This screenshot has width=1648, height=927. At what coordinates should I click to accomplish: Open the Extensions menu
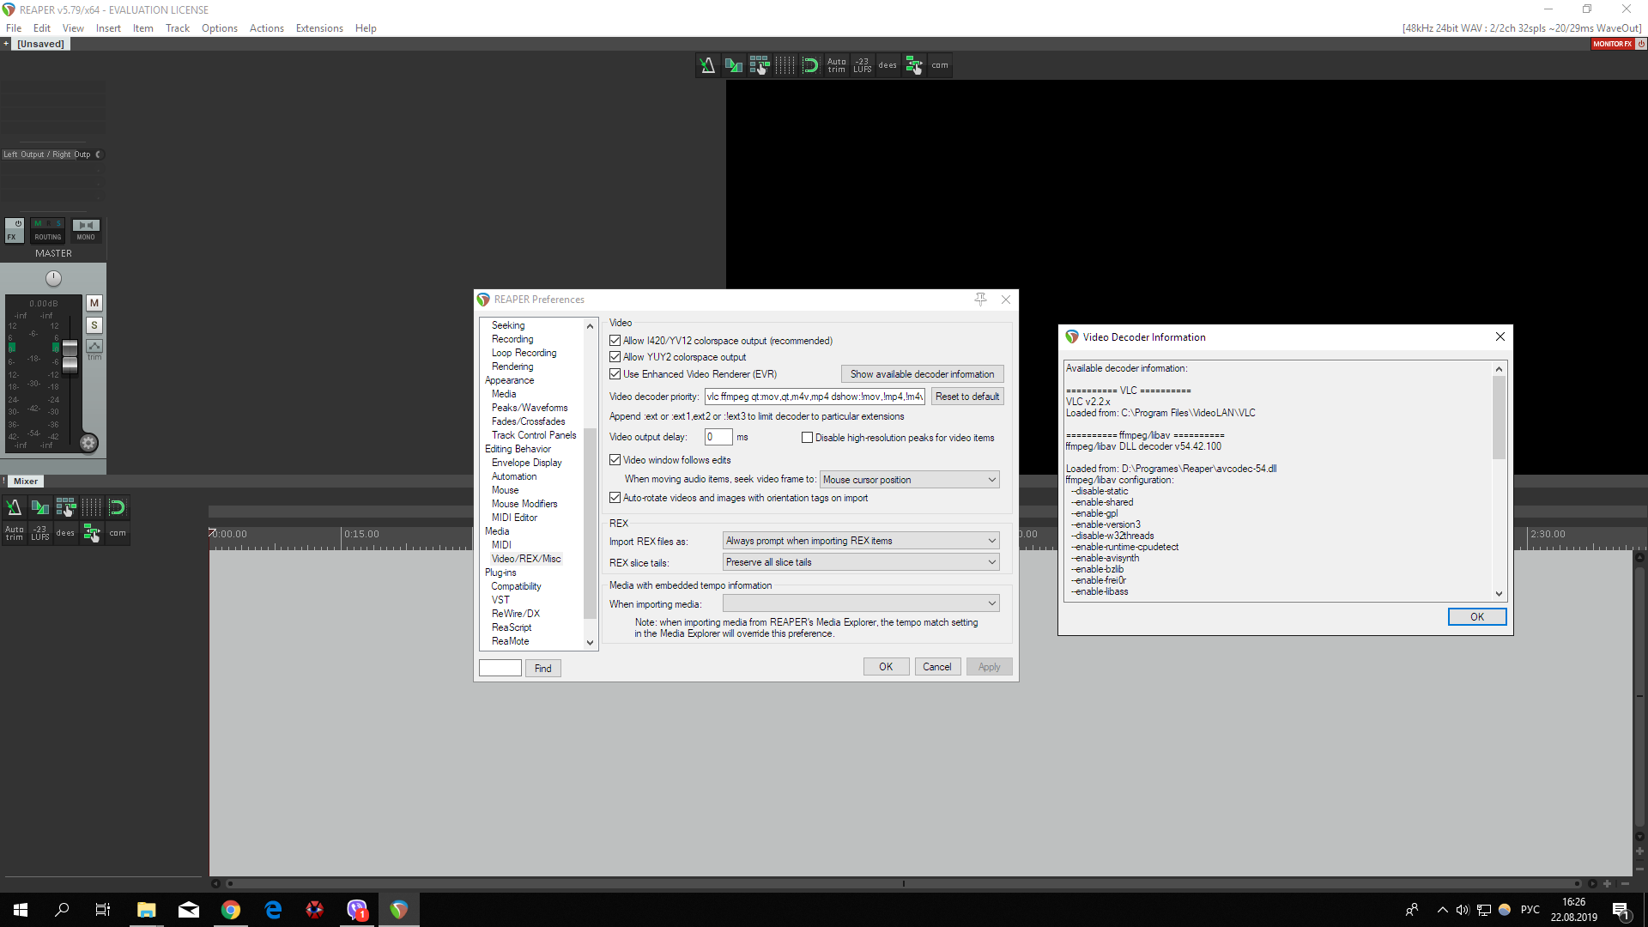point(318,28)
